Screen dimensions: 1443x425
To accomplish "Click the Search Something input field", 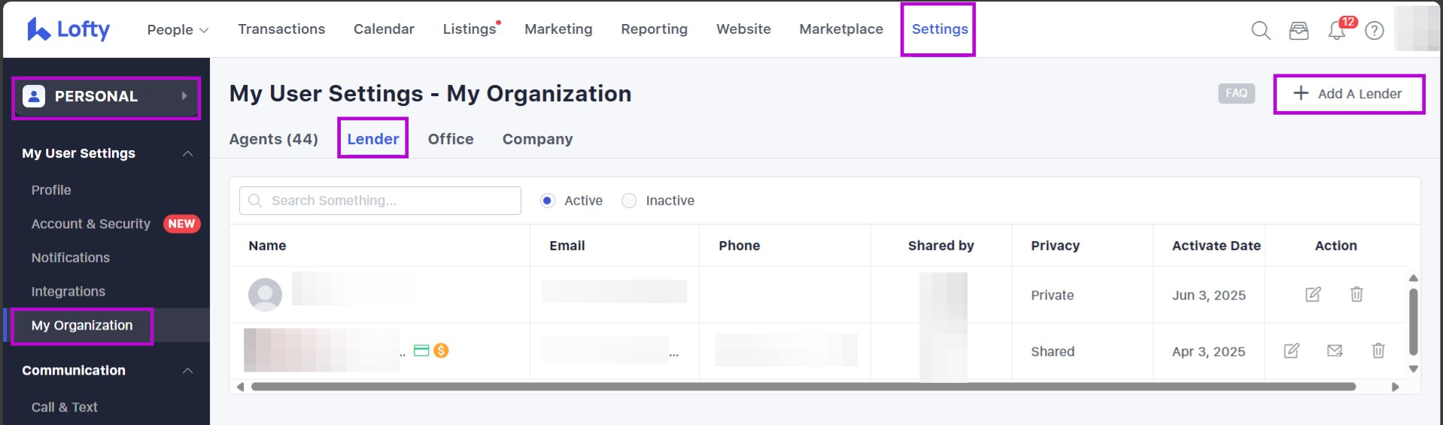I will click(x=380, y=200).
